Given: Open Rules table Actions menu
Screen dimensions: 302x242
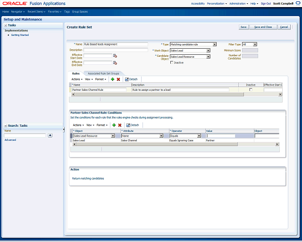Looking at the screenshot, I should tap(77, 79).
